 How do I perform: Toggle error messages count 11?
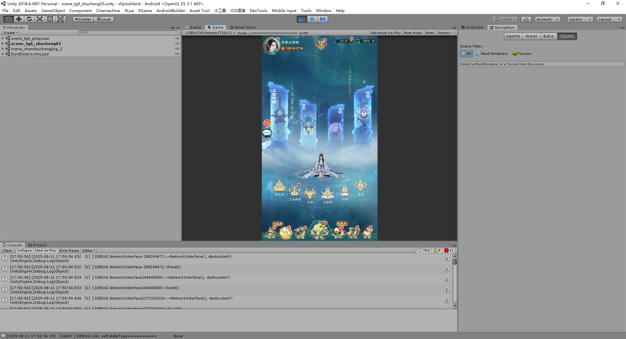(x=449, y=250)
